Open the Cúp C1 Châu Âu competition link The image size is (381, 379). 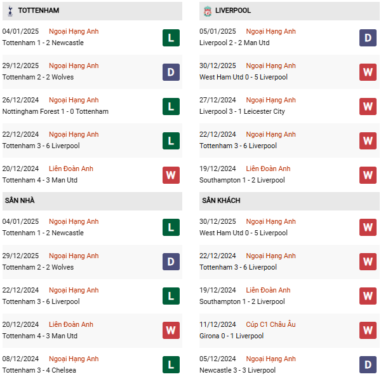[x=271, y=324]
